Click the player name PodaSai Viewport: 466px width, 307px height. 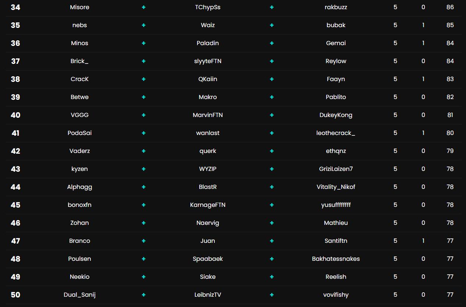pos(79,133)
